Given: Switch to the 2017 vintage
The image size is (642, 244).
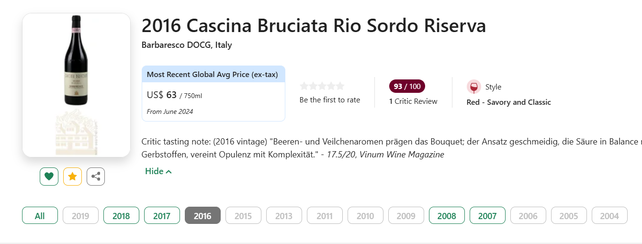Looking at the screenshot, I should pos(162,216).
